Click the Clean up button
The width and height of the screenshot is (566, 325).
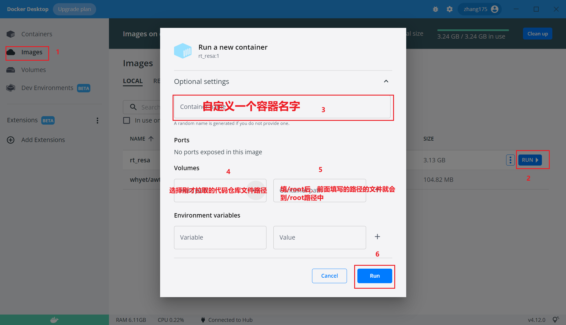537,33
